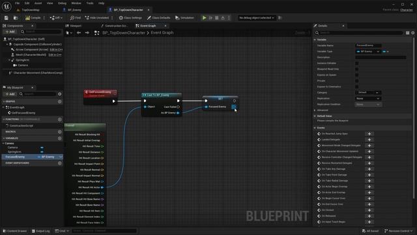Image resolution: width=417 pixels, height=235 pixels.
Task: Toggle Hide Unrelated nodes
Action: 97,18
